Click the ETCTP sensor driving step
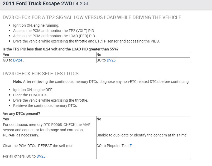212x166 pixels. pyautogui.click(x=86, y=41)
